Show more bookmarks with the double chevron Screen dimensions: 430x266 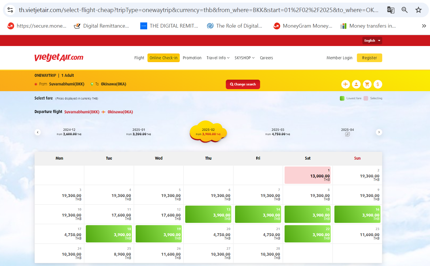[x=424, y=26]
